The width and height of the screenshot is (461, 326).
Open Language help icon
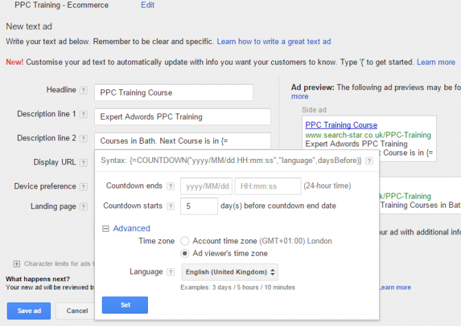pyautogui.click(x=171, y=272)
